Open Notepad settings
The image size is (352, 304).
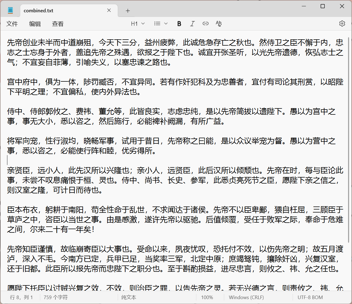pyautogui.click(x=342, y=23)
